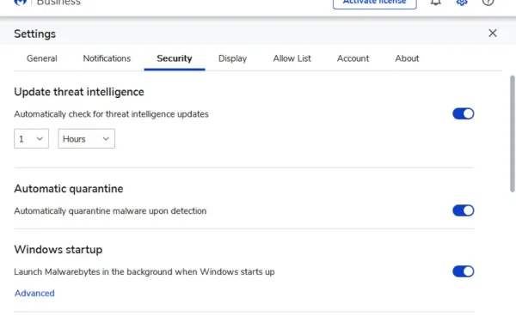Expand the Hours unit dropdown
Viewport: 516px width, 322px height.
pyautogui.click(x=87, y=138)
